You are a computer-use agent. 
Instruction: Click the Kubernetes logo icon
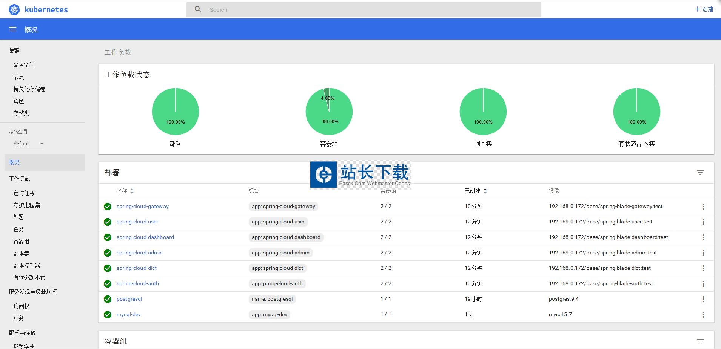pyautogui.click(x=14, y=9)
